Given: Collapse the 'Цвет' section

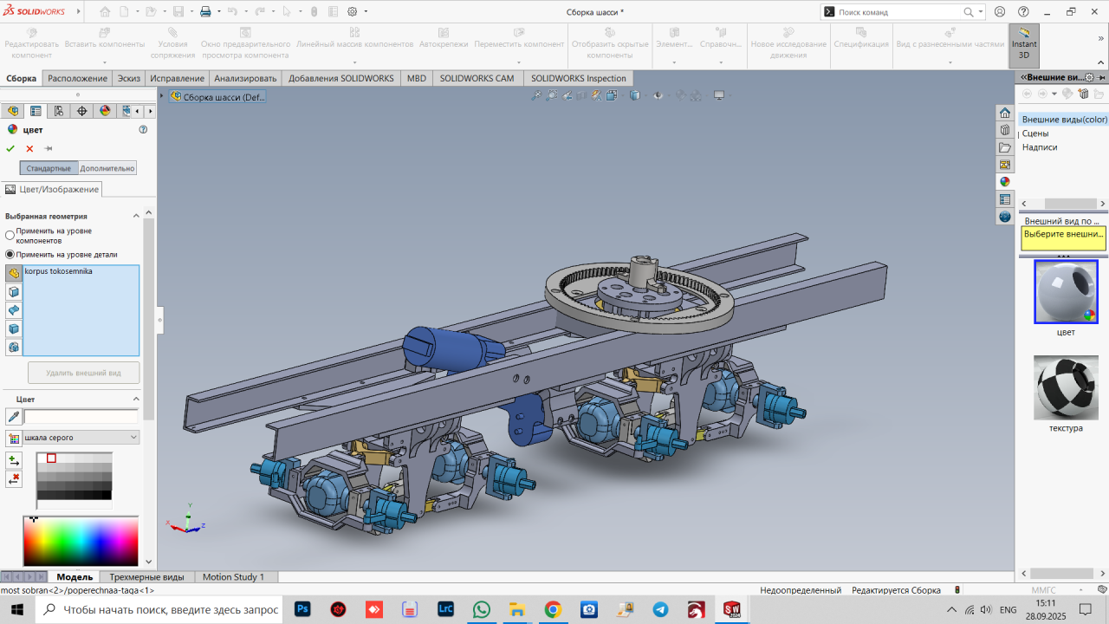Looking at the screenshot, I should pos(136,399).
